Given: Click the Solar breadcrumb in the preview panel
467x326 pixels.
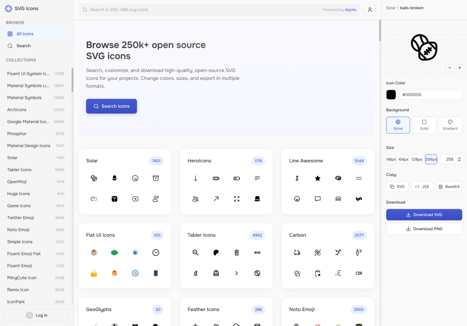Looking at the screenshot, I should (391, 8).
